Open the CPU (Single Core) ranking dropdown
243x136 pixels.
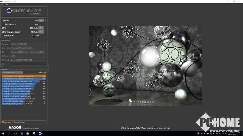click(x=12, y=72)
